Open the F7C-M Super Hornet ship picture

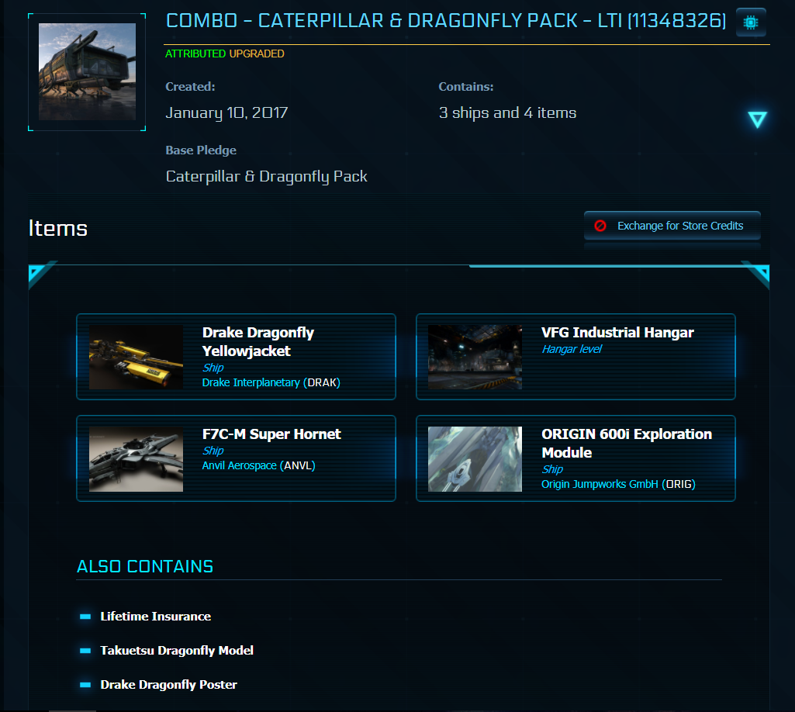pos(136,458)
